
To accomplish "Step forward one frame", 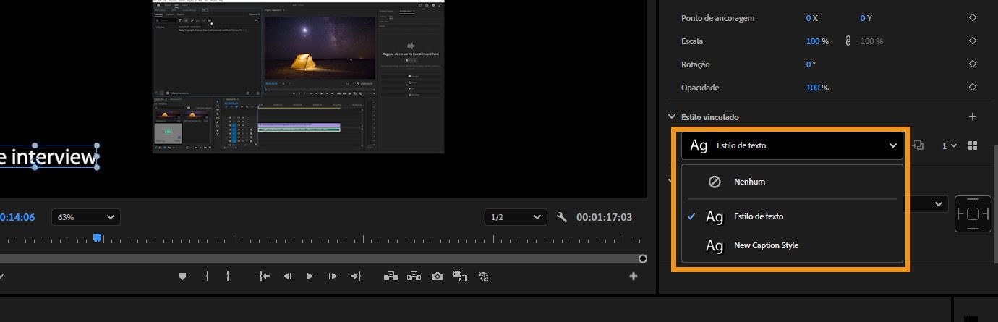I will 333,276.
